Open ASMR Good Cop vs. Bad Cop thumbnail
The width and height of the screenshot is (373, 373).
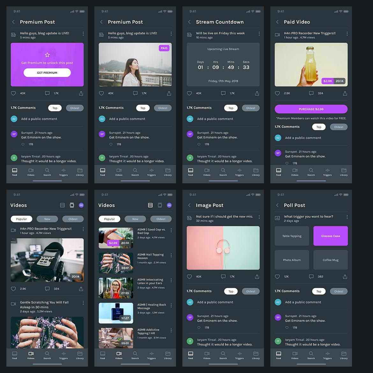coord(116,238)
